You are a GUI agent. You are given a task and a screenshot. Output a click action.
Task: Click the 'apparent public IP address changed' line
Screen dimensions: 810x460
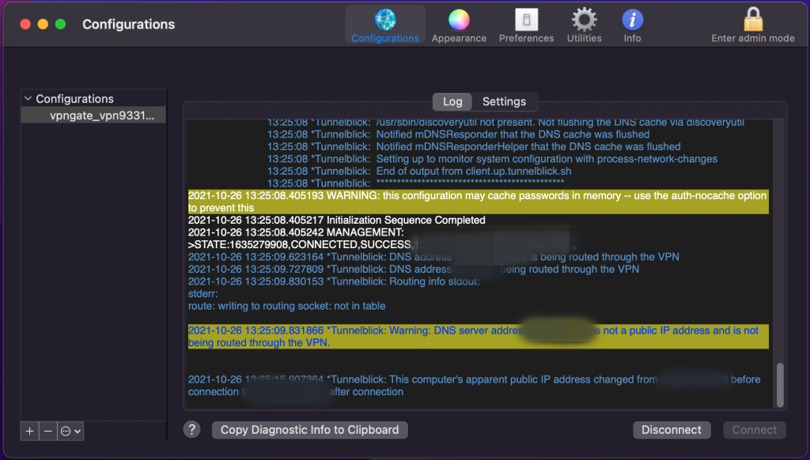475,386
